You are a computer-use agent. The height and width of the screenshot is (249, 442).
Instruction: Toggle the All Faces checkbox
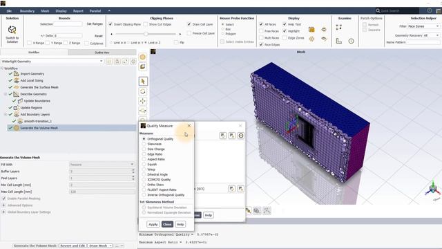[261, 24]
